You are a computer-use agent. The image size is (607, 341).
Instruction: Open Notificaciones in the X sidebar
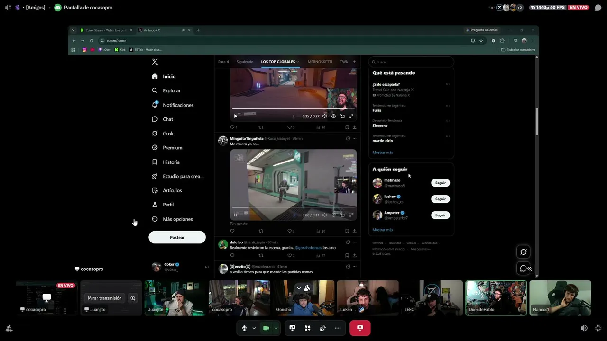click(173, 105)
